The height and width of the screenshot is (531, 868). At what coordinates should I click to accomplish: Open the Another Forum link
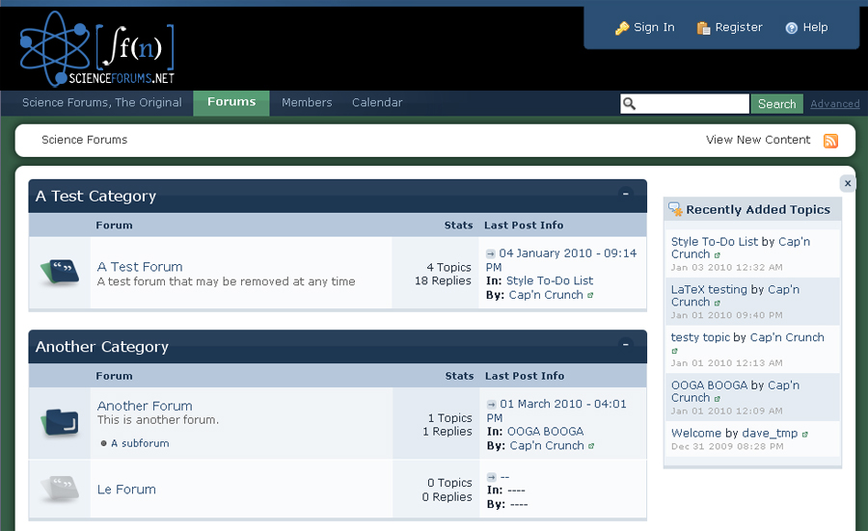[x=145, y=406]
